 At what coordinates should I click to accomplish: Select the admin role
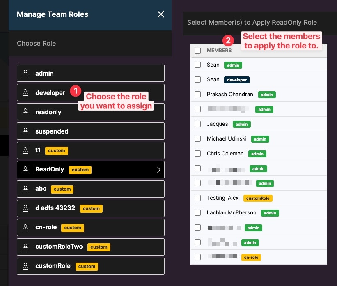[91, 73]
